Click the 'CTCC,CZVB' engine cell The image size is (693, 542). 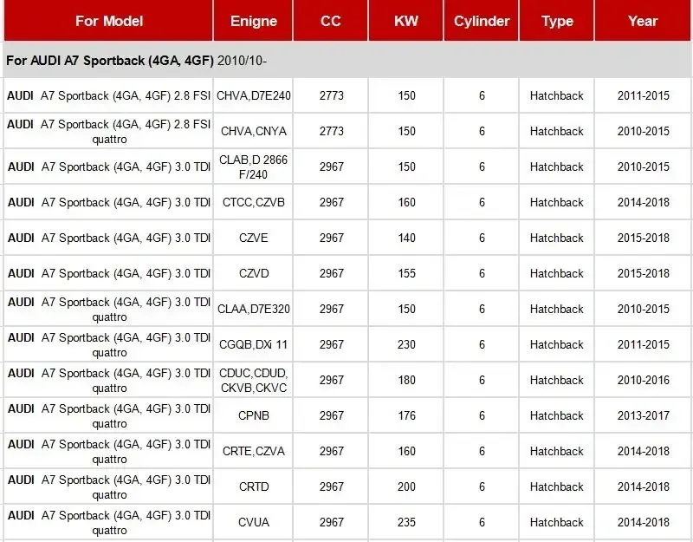point(253,203)
